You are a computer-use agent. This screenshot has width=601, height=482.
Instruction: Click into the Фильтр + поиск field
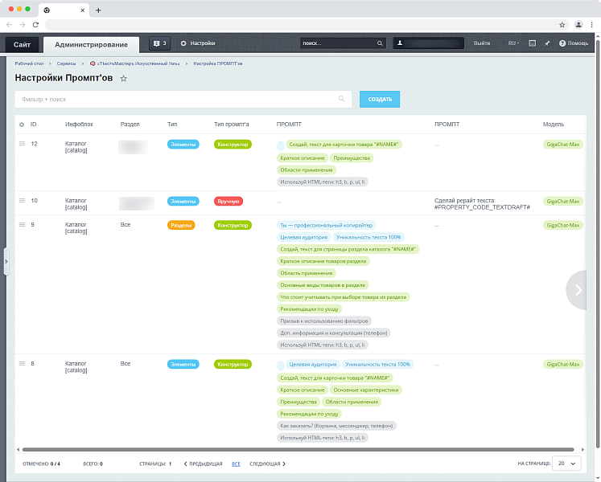click(177, 99)
